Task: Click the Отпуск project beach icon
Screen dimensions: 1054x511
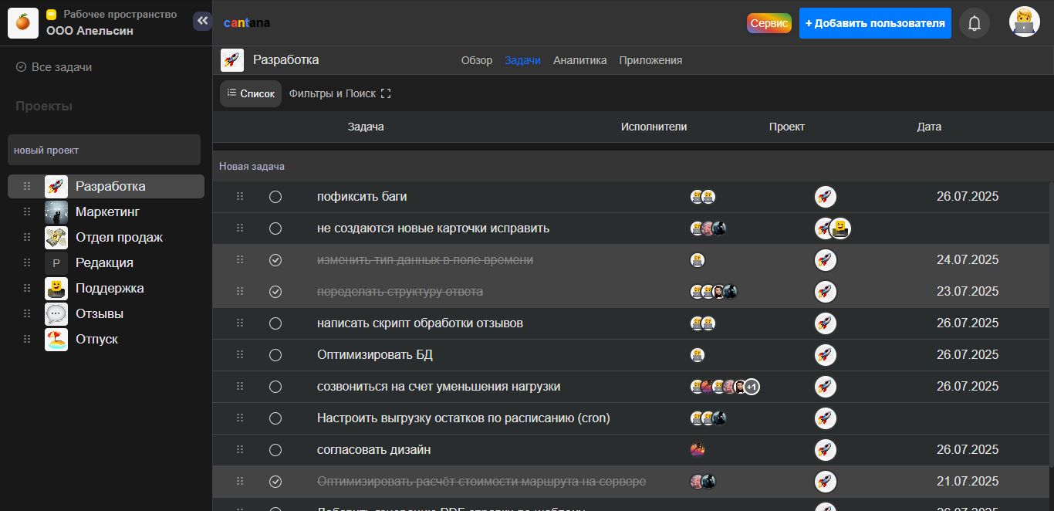Action: 56,340
